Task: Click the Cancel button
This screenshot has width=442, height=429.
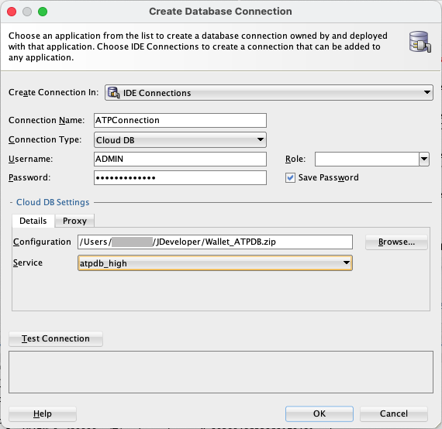Action: (394, 414)
